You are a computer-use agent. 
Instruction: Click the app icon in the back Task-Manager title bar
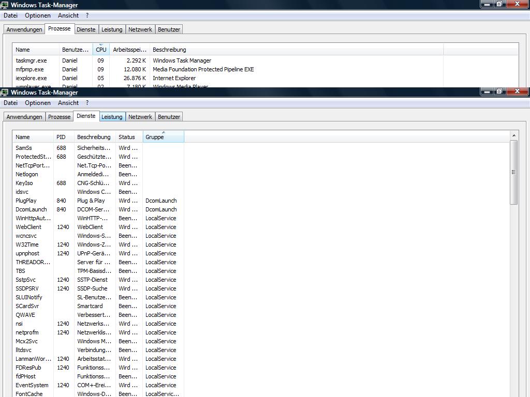(4, 5)
